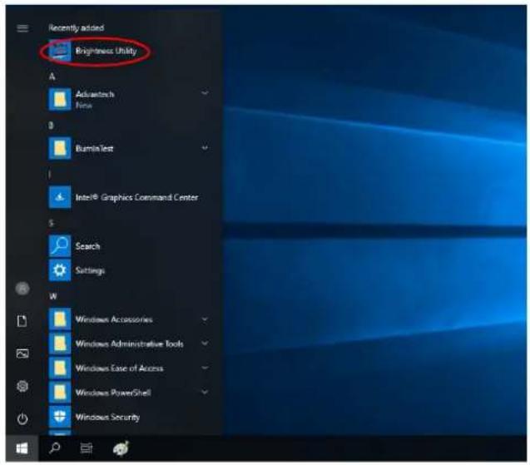Click the "Recently added" heading

[x=76, y=27]
